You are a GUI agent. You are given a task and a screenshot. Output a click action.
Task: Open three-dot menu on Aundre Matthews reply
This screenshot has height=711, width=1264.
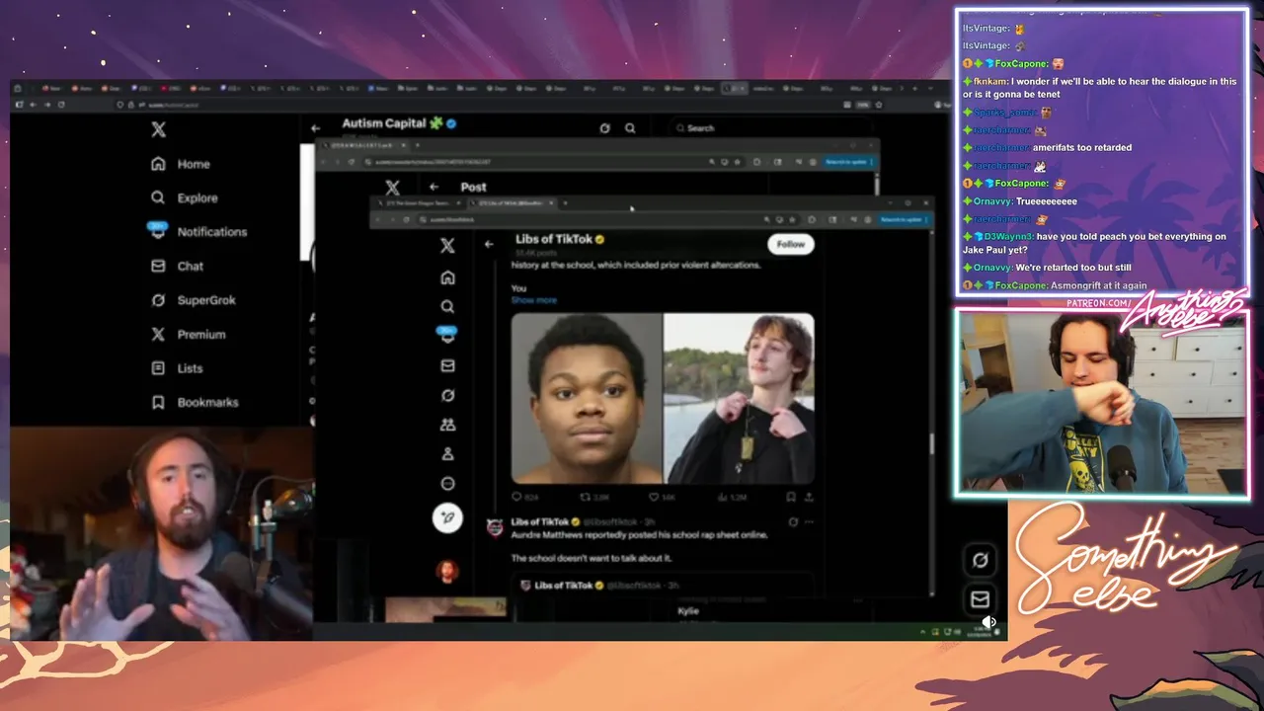809,522
